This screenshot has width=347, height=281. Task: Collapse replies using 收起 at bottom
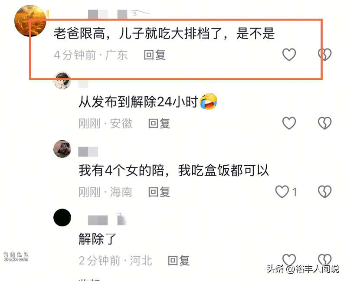[90, 279]
